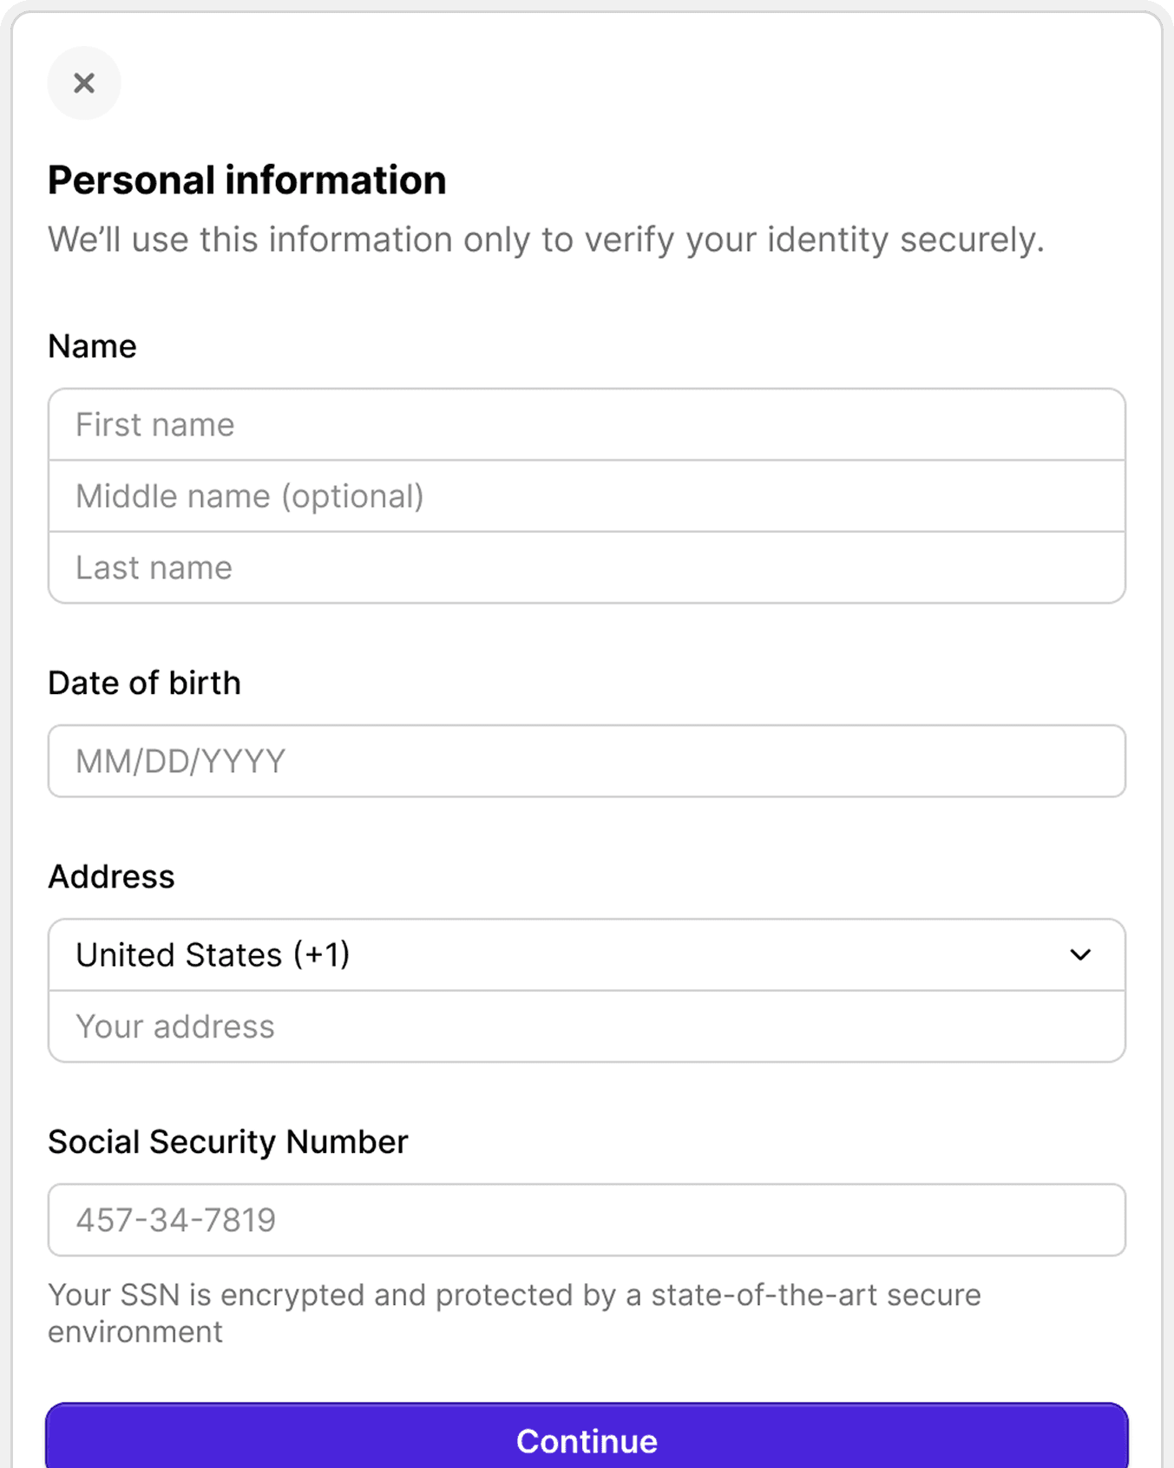1174x1468 pixels.
Task: Click the Social Security Number label
Action: (228, 1142)
